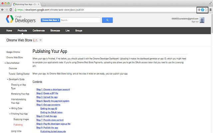Click the share count box beside +1
Image resolution: width=213 pixels, height=133 pixels.
point(41,40)
